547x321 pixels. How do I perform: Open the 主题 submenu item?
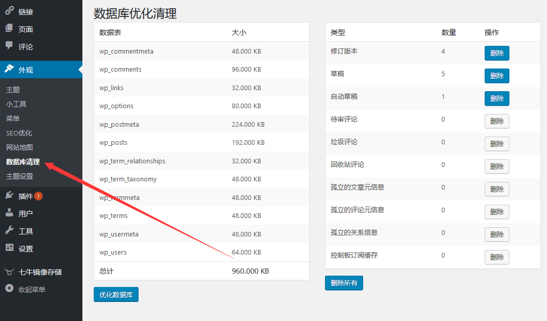point(13,90)
